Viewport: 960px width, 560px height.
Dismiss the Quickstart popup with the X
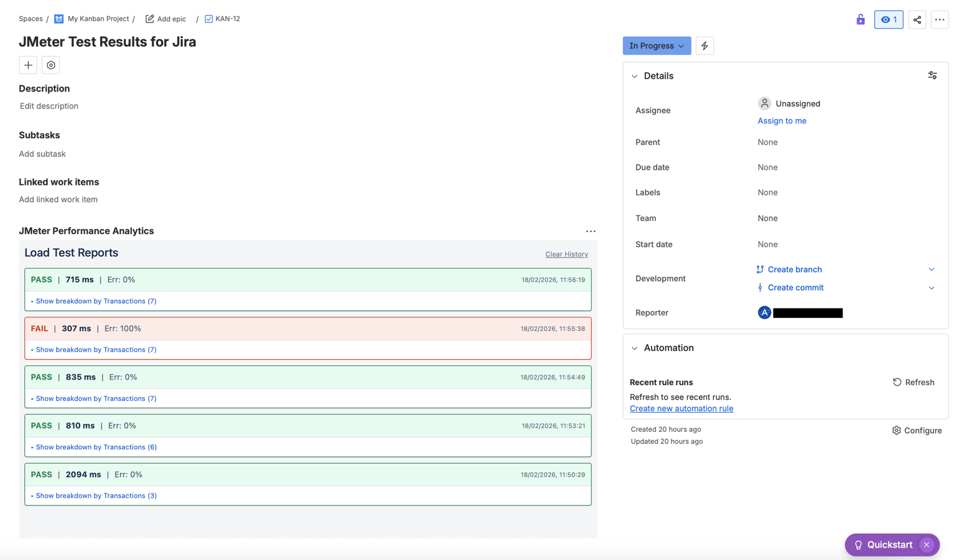[927, 544]
